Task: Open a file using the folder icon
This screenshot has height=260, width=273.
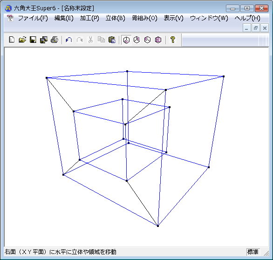Action: tap(22, 40)
